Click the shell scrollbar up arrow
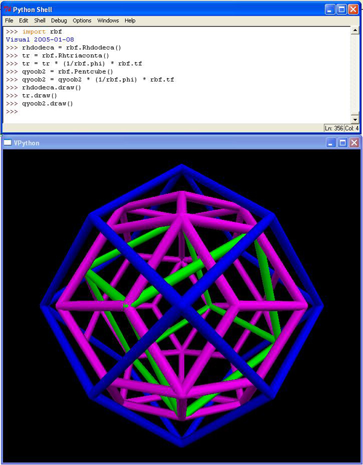Image resolution: width=363 pixels, height=465 pixels. point(355,30)
